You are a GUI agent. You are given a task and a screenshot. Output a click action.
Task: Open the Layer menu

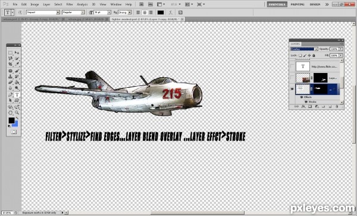[x=46, y=4]
